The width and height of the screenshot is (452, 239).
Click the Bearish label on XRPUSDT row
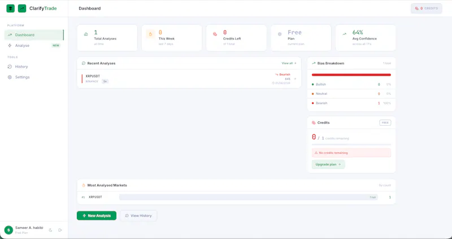pos(283,74)
